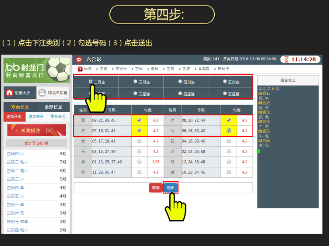Select the 四肖连 radio option
Screen dimensions: 329x246
(180, 81)
